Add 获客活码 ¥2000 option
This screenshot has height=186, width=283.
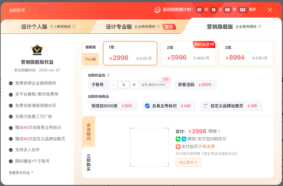click(x=196, y=85)
